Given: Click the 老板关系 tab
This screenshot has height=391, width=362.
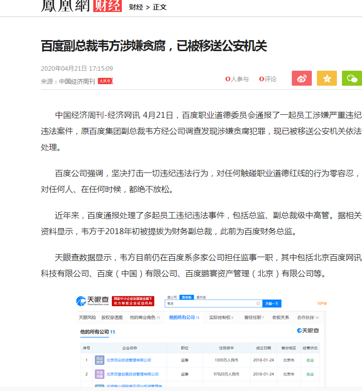Looking at the screenshot, I should pos(280,317).
